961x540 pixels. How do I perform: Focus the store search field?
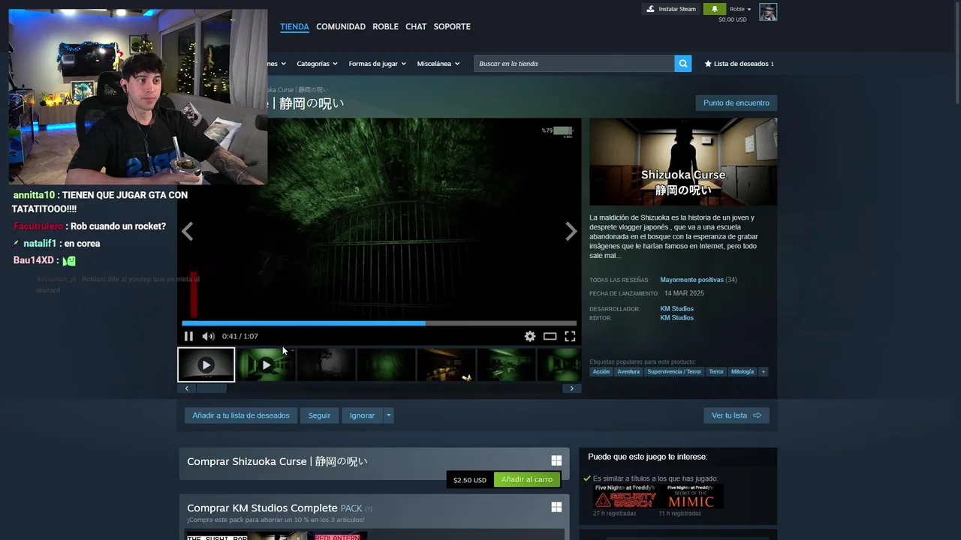coord(574,64)
